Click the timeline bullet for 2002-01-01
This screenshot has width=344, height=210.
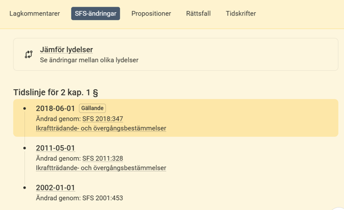point(24,188)
